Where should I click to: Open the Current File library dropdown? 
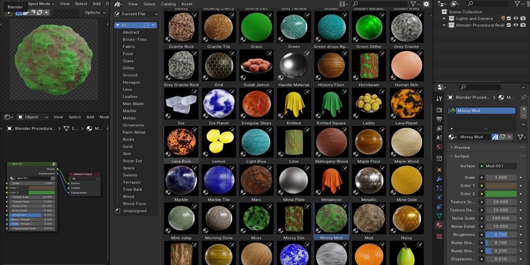136,14
